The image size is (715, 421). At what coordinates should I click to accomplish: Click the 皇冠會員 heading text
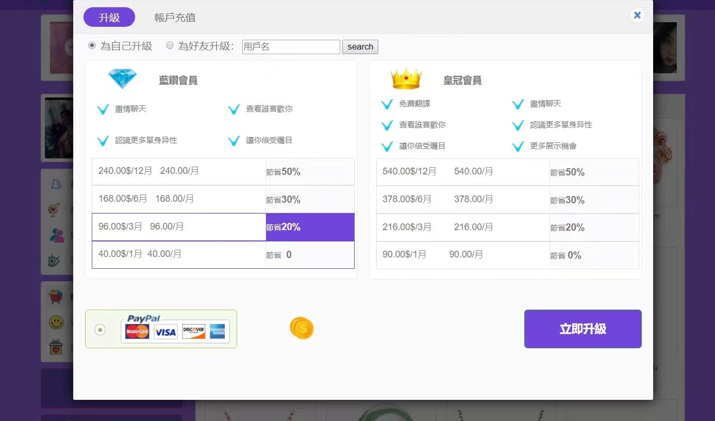point(462,80)
